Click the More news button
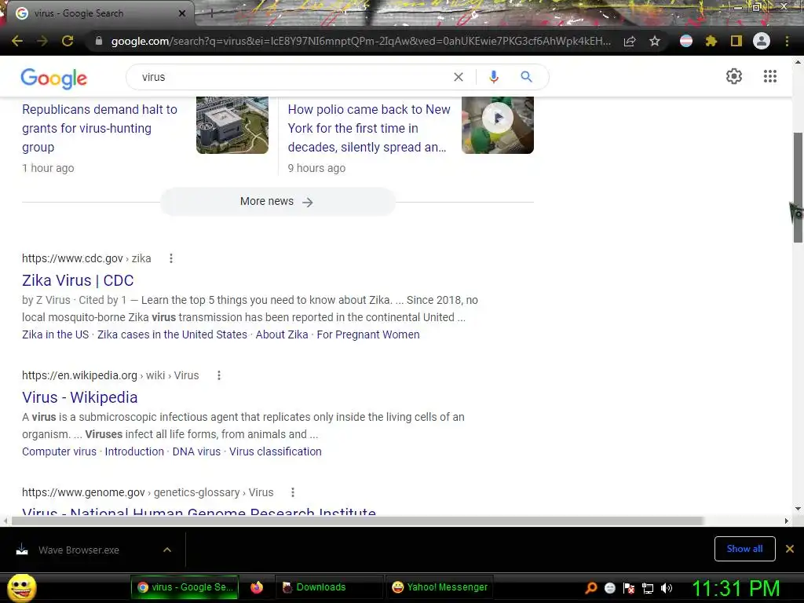The width and height of the screenshot is (804, 603). (x=277, y=202)
